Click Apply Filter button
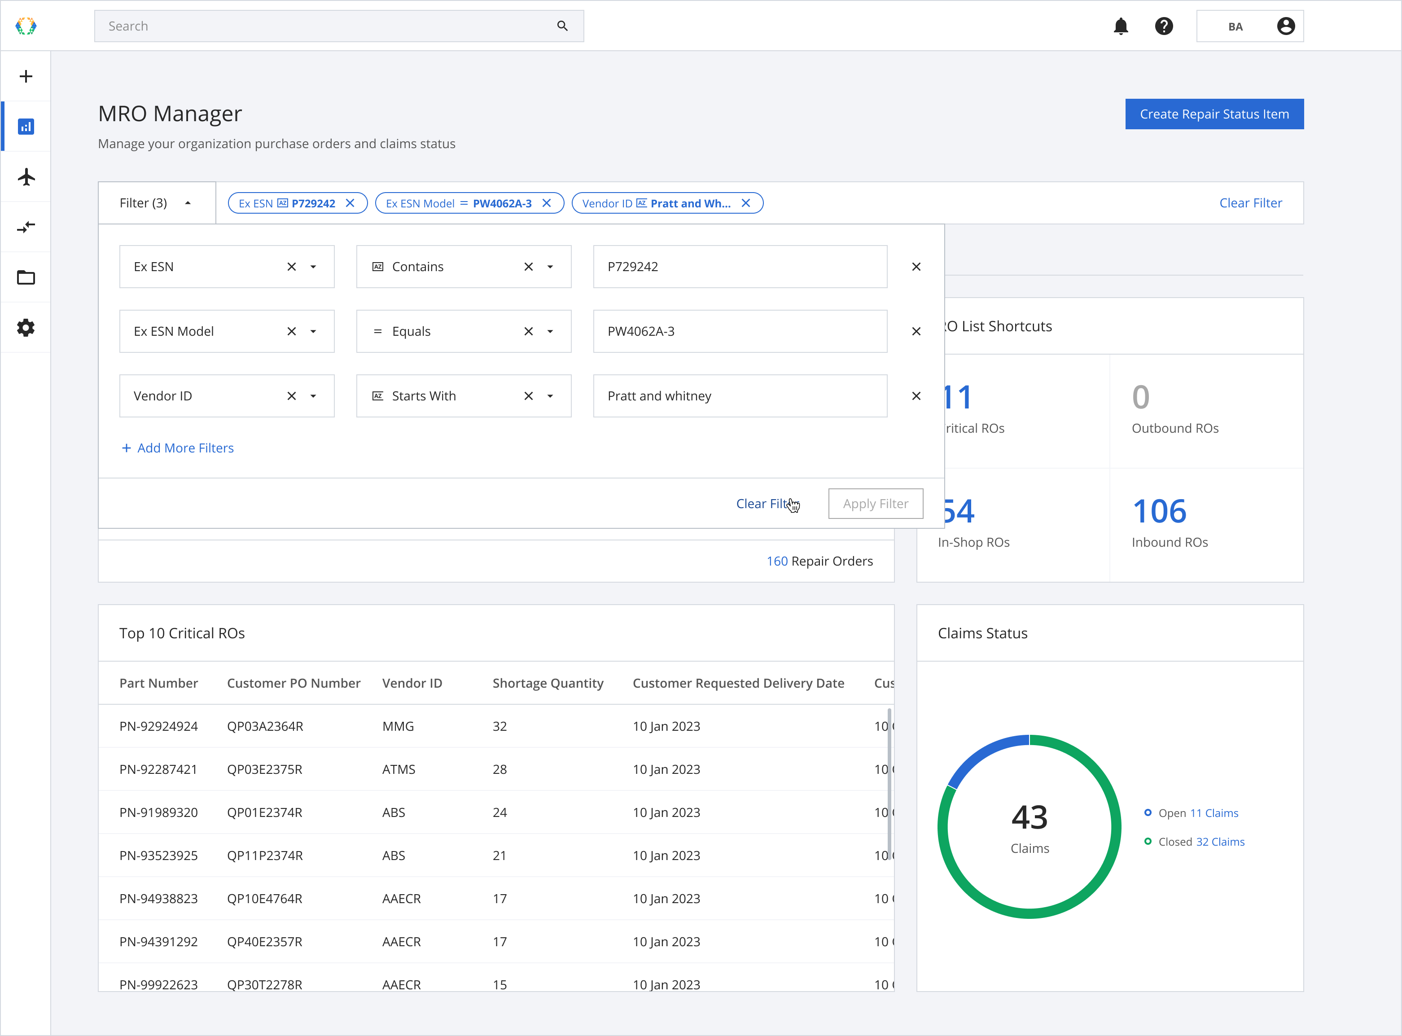Viewport: 1402px width, 1036px height. (x=876, y=504)
